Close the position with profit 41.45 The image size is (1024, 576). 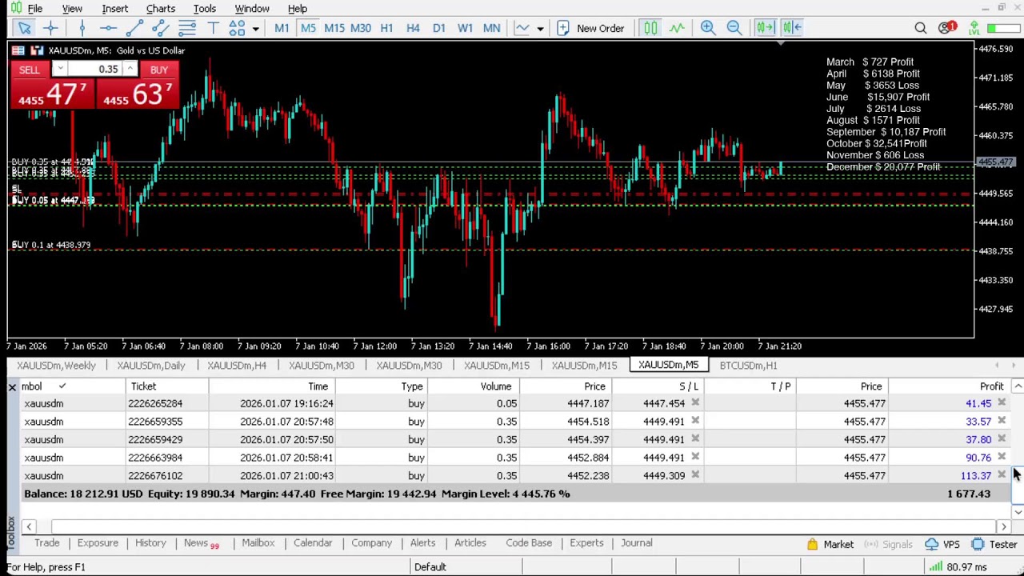coord(1002,403)
